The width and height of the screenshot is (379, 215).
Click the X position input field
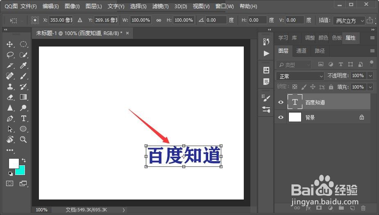click(x=61, y=20)
